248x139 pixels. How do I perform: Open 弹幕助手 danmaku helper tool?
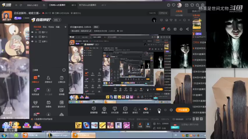click(x=35, y=79)
